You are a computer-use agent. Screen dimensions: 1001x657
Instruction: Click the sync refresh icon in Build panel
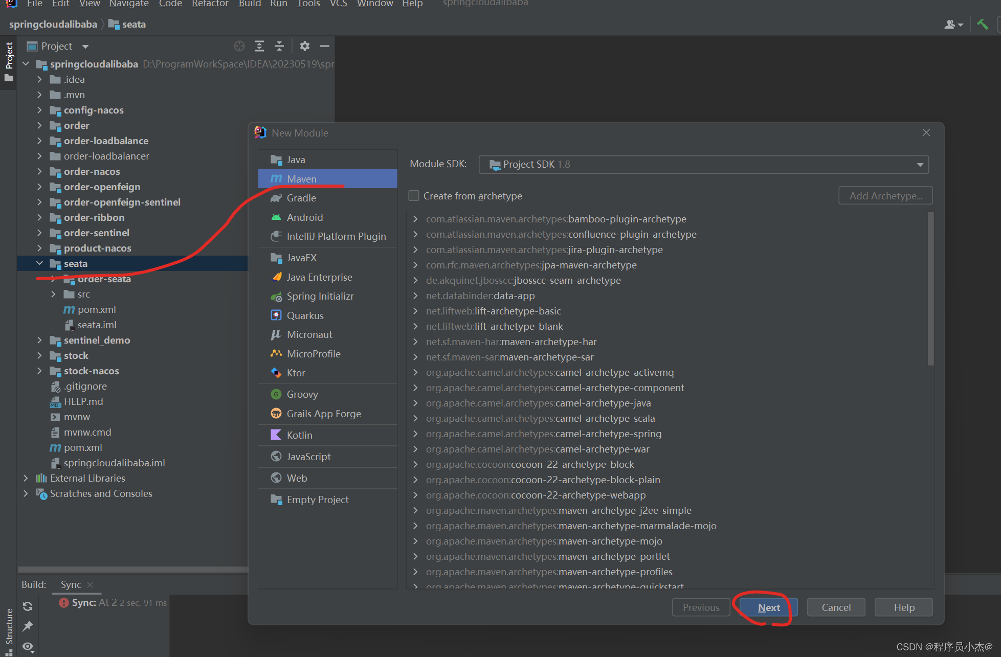(28, 606)
